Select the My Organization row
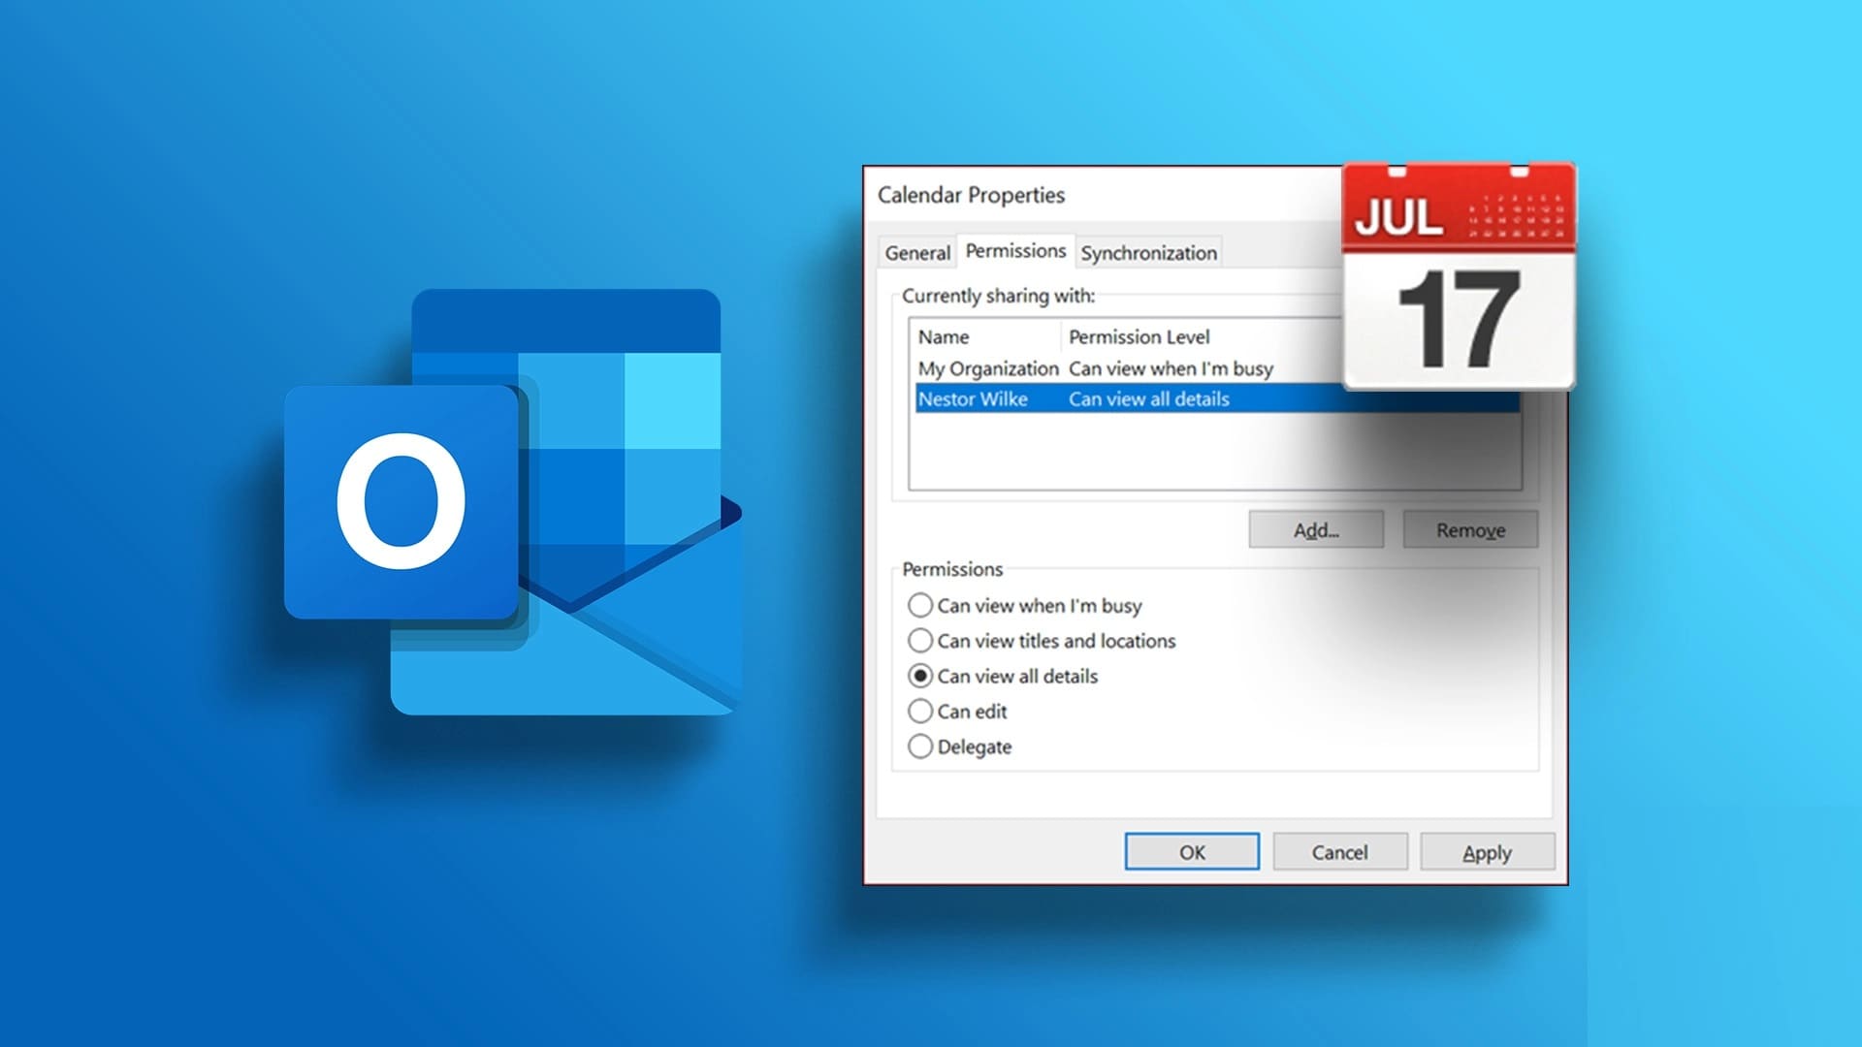This screenshot has width=1862, height=1047. pyautogui.click(x=988, y=368)
